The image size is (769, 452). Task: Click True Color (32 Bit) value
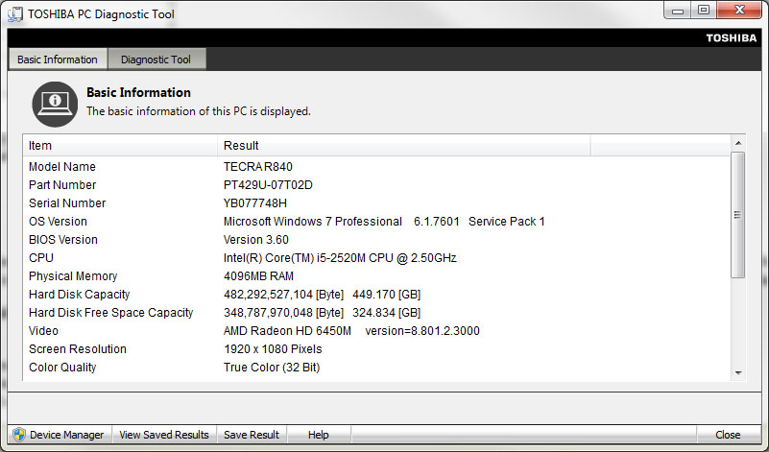click(272, 368)
